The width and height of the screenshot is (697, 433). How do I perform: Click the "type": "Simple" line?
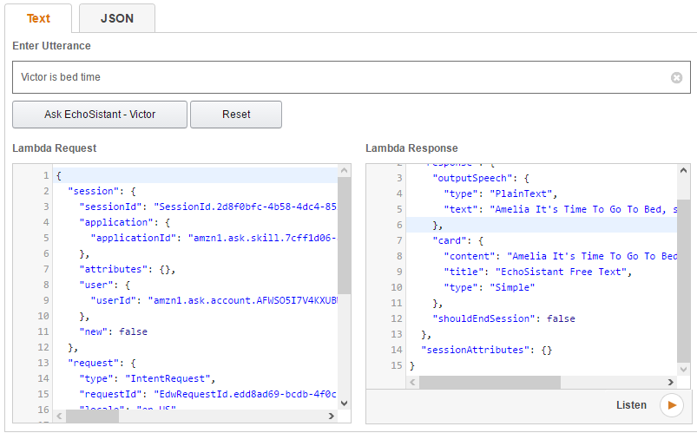point(490,287)
